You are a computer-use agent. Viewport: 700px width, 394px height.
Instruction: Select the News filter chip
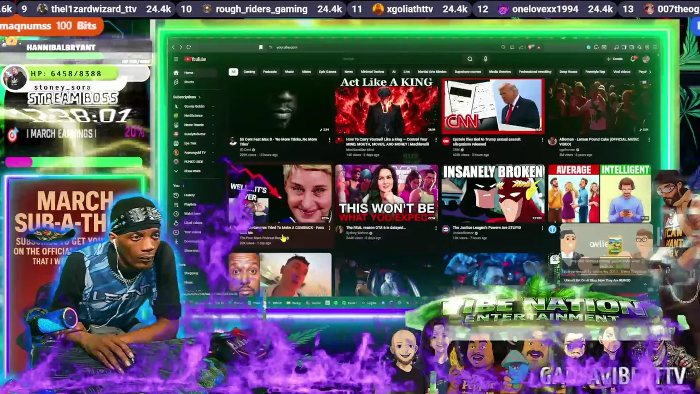[348, 72]
